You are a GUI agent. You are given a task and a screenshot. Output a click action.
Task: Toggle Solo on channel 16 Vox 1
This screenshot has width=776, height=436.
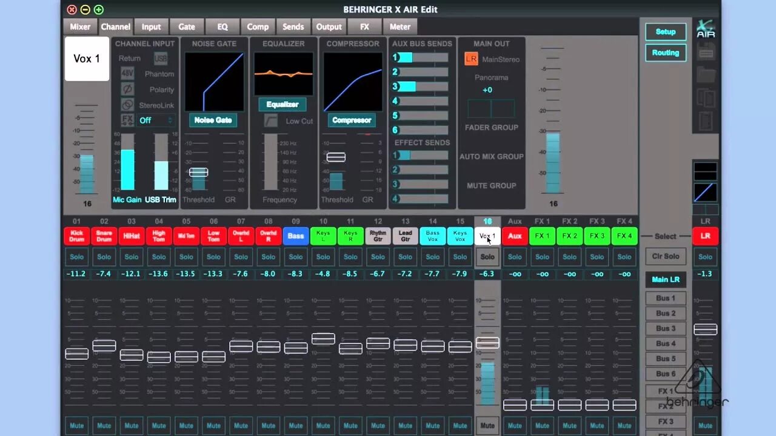tap(487, 257)
